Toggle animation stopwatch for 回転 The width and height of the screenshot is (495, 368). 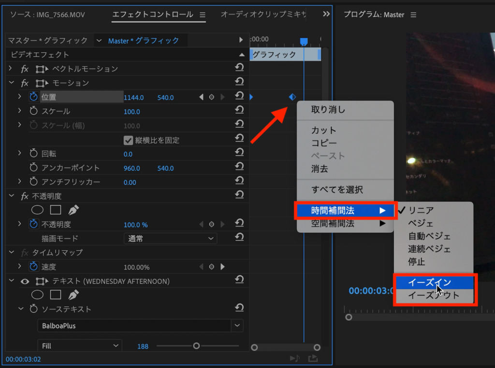click(x=33, y=153)
